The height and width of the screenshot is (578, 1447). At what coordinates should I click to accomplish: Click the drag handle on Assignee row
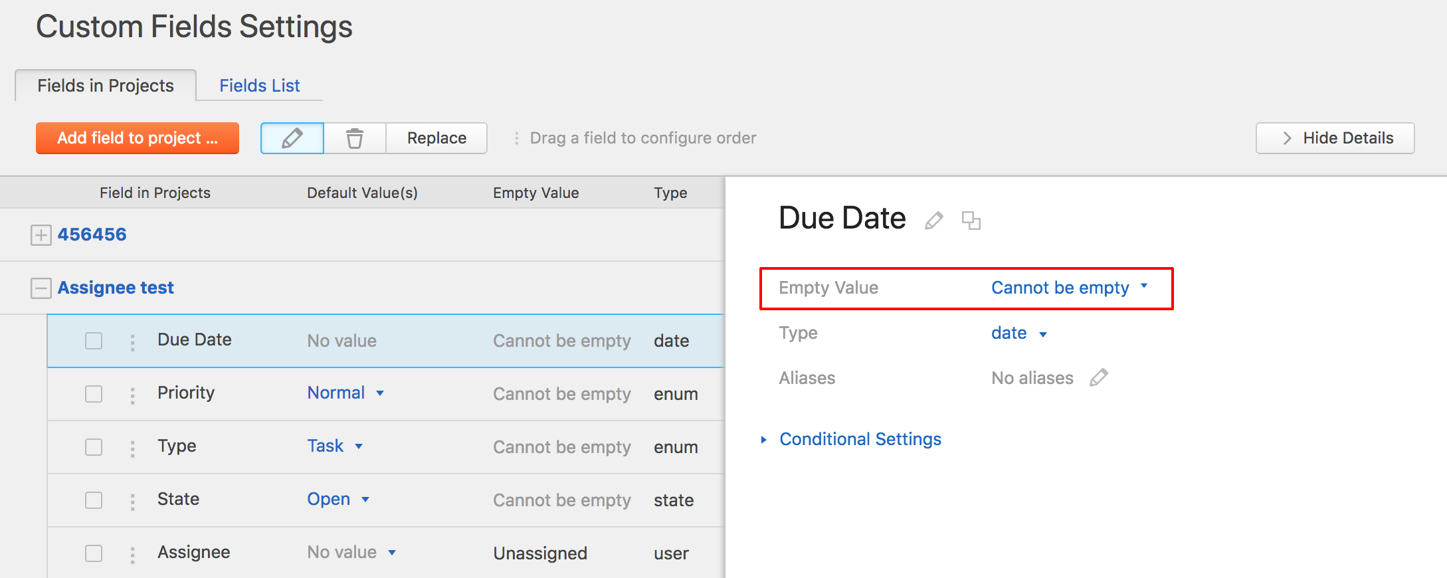coord(133,554)
